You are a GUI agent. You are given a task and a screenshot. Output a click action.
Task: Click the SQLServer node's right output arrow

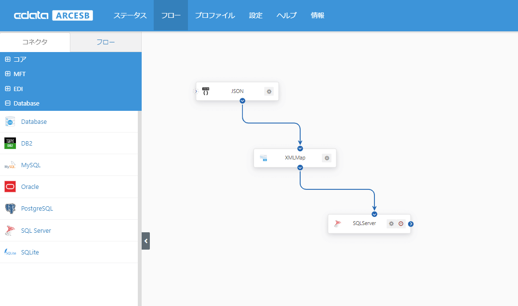pyautogui.click(x=411, y=224)
